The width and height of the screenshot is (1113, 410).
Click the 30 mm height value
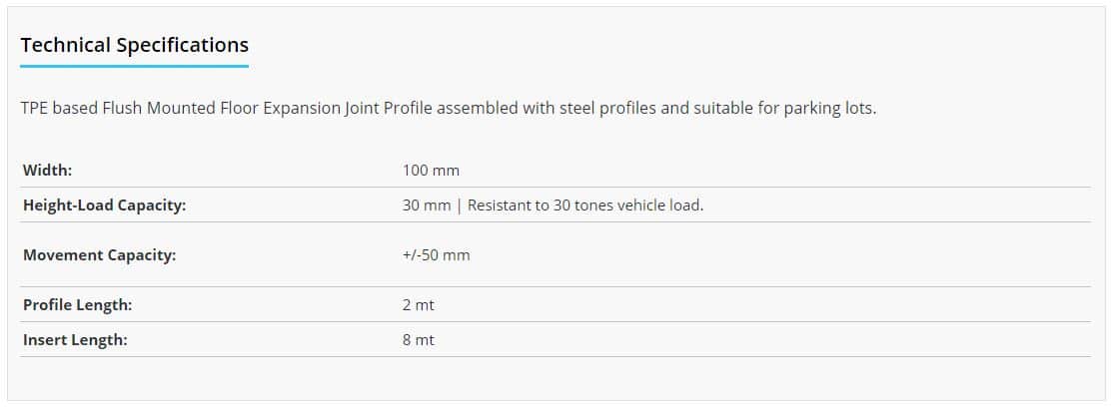pos(427,205)
